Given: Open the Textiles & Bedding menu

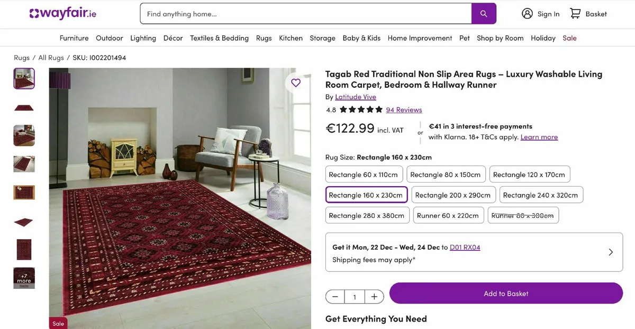Looking at the screenshot, I should coord(219,38).
